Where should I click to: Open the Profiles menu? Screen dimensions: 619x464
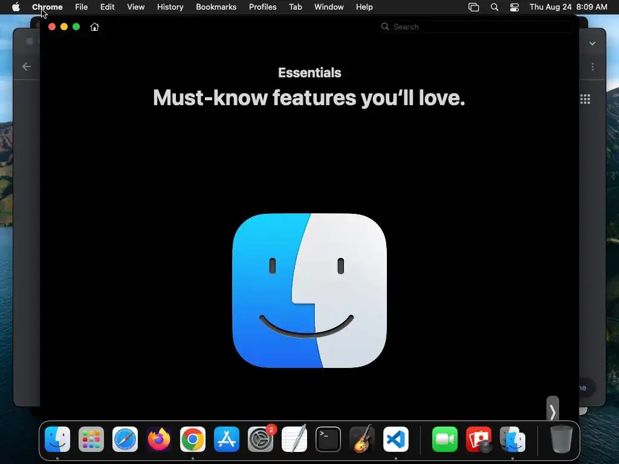(x=262, y=7)
